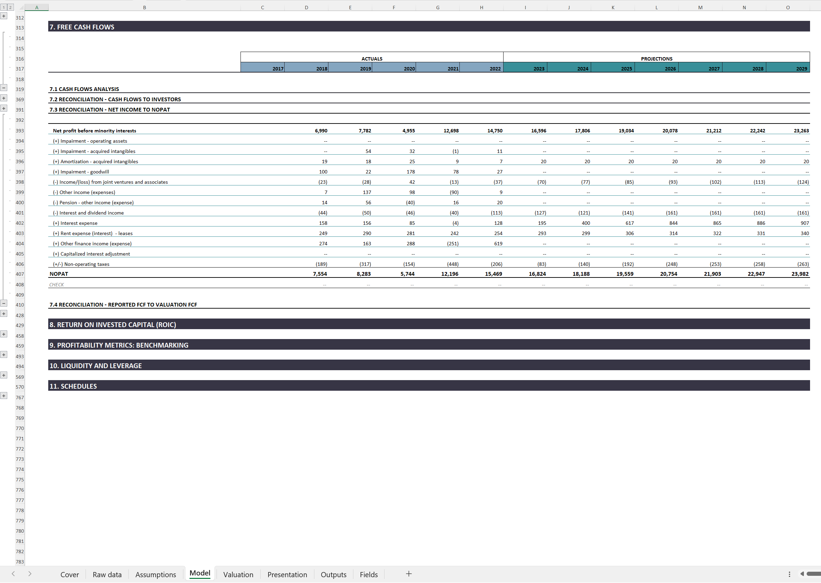Collapse groups using outline level 1 button
Viewport: 821px width, 583px height.
(x=3, y=7)
